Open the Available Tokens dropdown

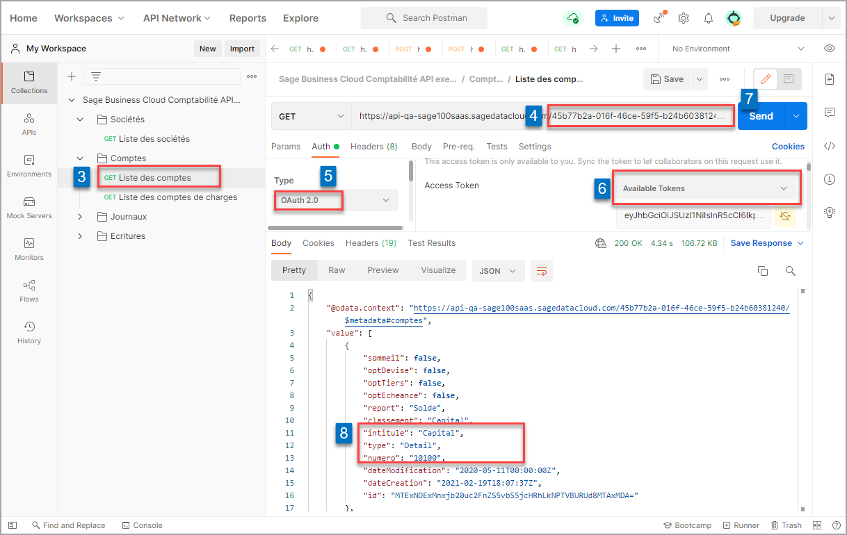(706, 188)
